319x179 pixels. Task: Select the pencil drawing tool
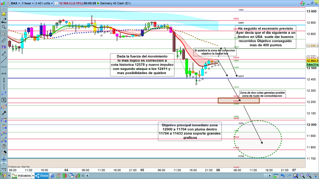pos(4,21)
